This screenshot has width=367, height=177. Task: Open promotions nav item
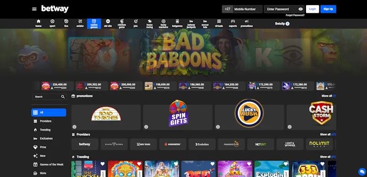(247, 23)
